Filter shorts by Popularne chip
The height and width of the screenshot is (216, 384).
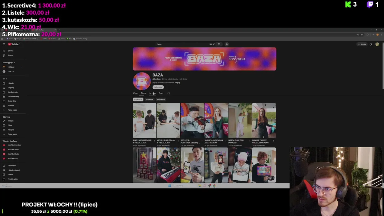coord(149,99)
